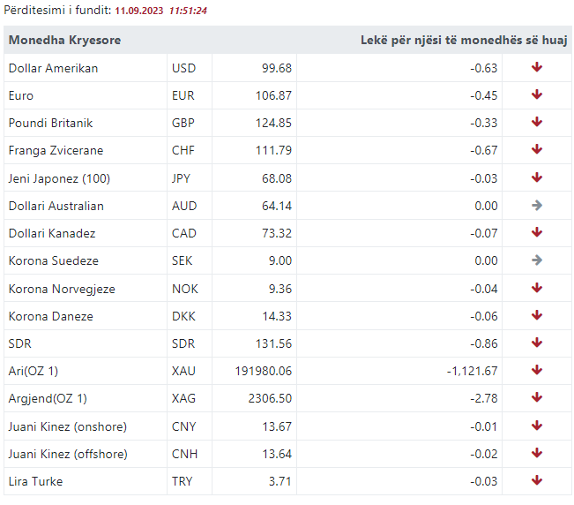Click the CAD currency code
This screenshot has height=505, width=574.
pos(184,233)
